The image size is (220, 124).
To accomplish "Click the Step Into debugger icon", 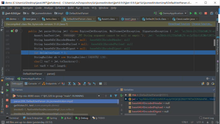I will [74, 84].
